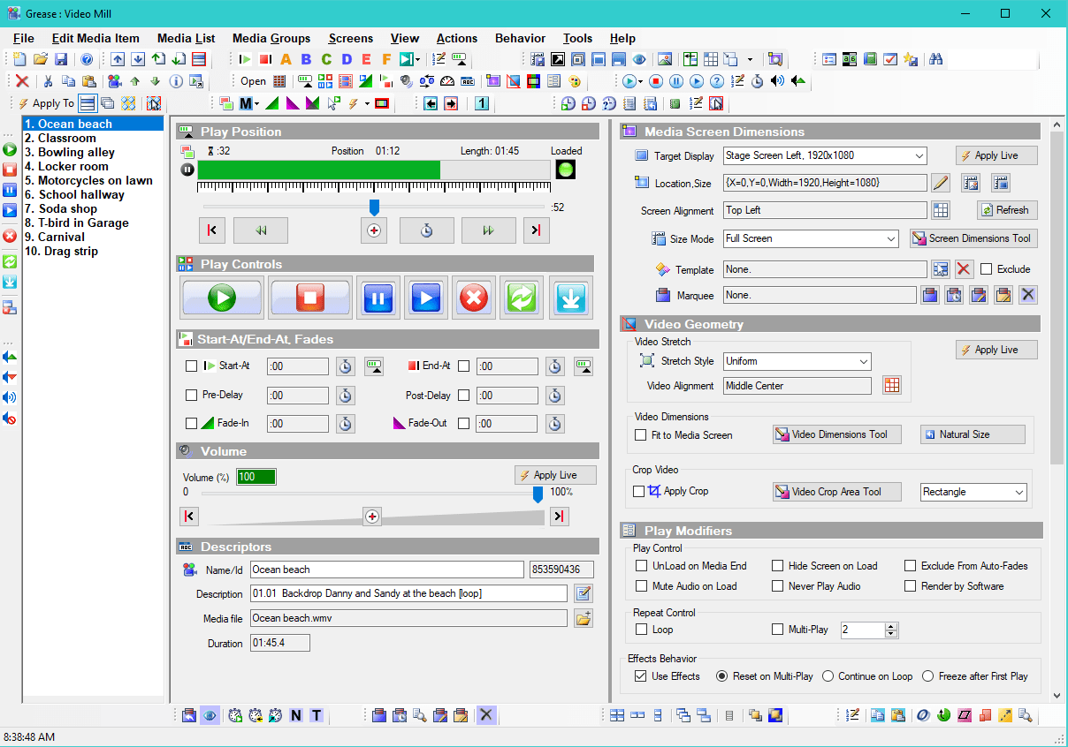Open the Media Groups menu
The height and width of the screenshot is (747, 1068).
coord(271,38)
